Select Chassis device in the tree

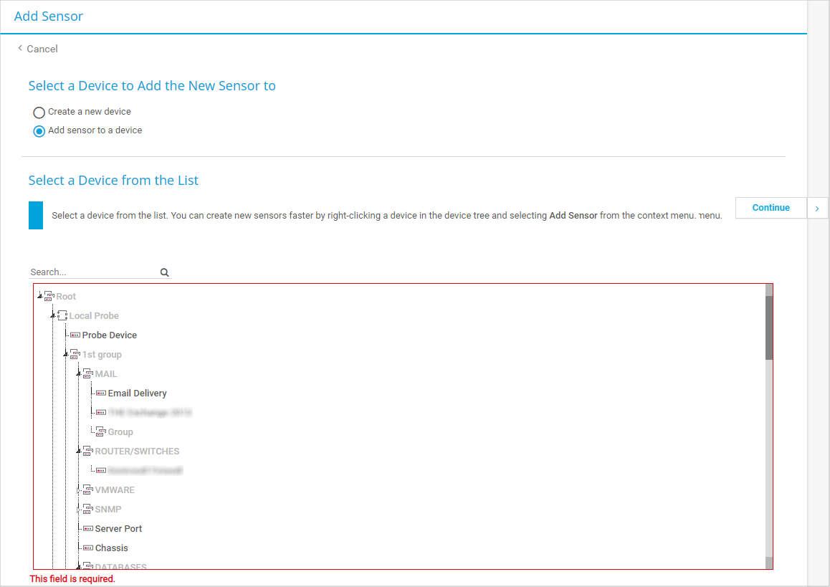coord(112,548)
